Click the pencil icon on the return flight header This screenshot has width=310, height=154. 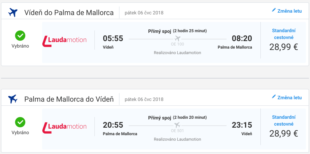274,97
